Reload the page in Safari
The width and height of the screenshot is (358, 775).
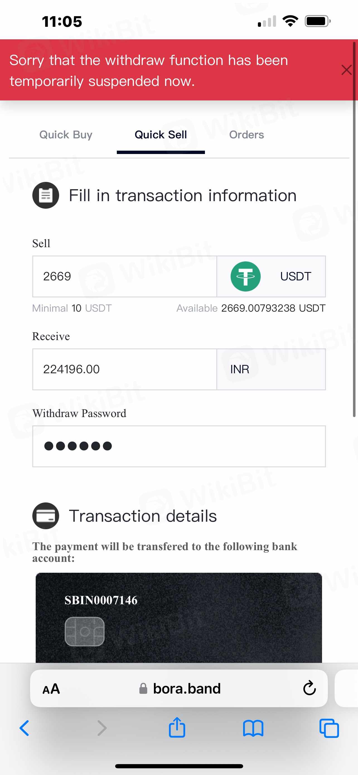tap(309, 688)
